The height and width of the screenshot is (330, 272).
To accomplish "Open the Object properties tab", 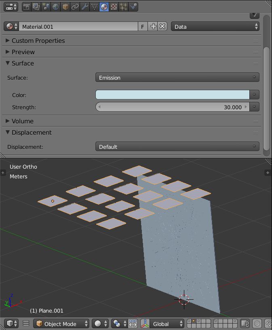I will point(65,7).
